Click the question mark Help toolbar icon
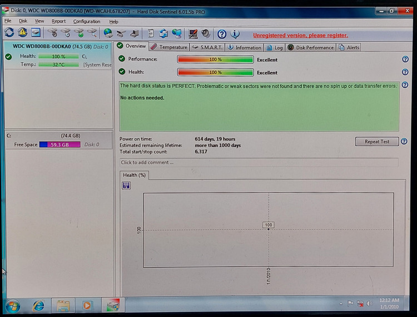 (x=222, y=34)
